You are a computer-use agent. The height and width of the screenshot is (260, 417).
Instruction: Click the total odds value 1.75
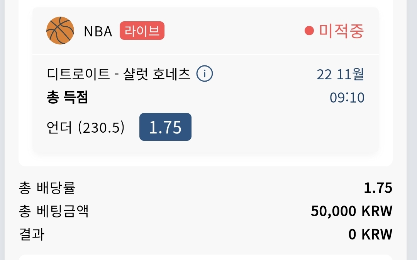coord(378,188)
